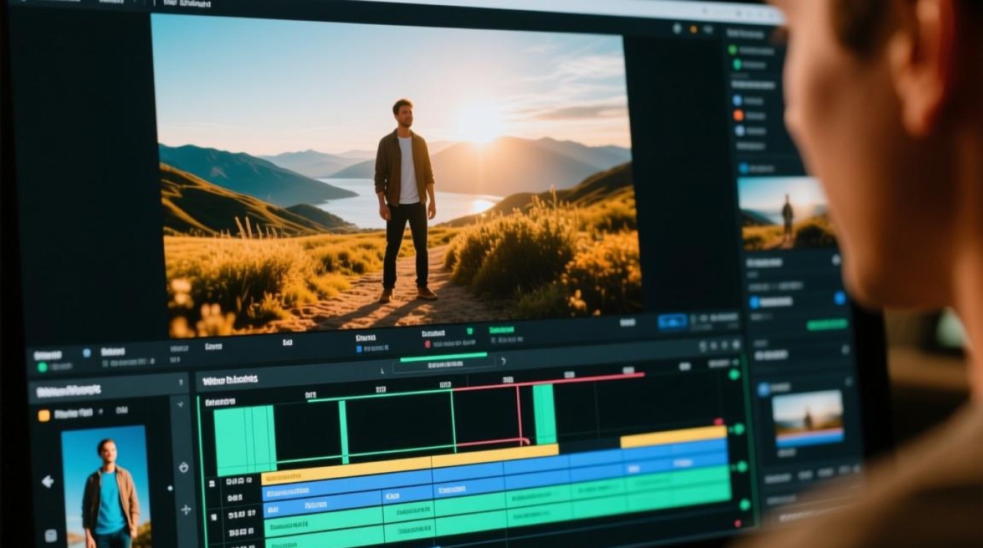Select the long yellow clip on the timeline
Viewport: 983px width, 548px height.
pos(410,465)
